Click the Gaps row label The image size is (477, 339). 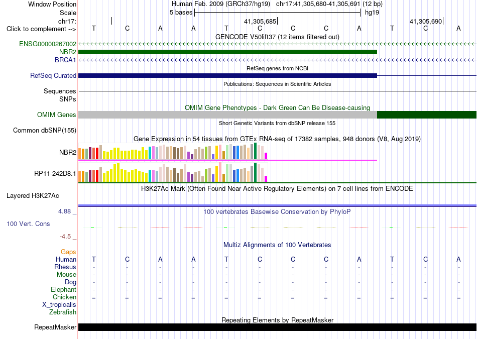point(68,252)
